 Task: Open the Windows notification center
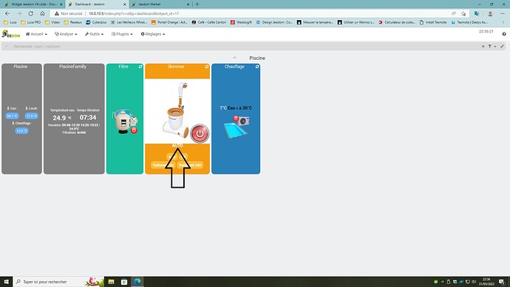coord(502,282)
